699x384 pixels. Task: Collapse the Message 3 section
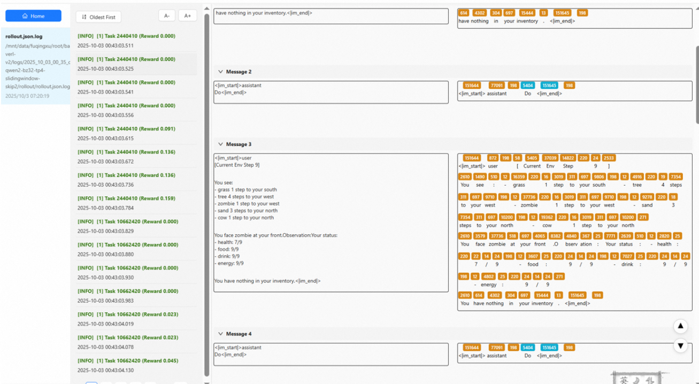tap(220, 144)
